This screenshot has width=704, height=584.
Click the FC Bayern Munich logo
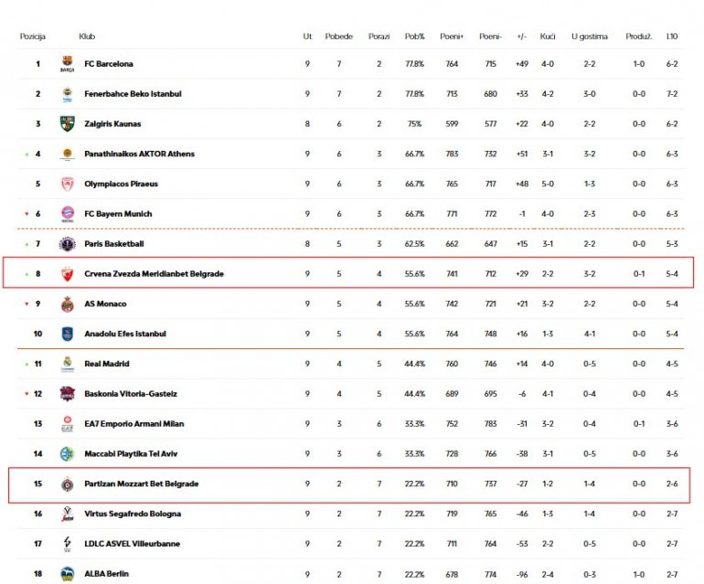click(x=67, y=214)
